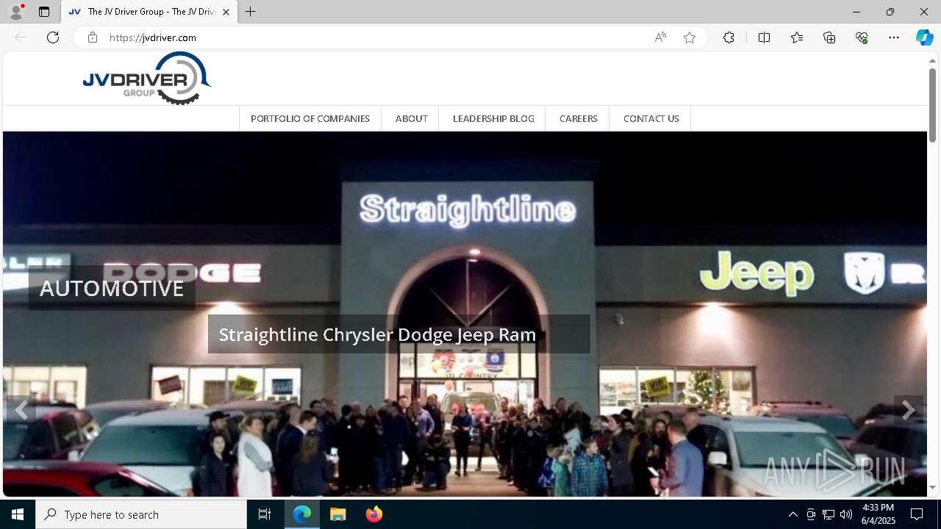View site information lock icon

pos(93,37)
